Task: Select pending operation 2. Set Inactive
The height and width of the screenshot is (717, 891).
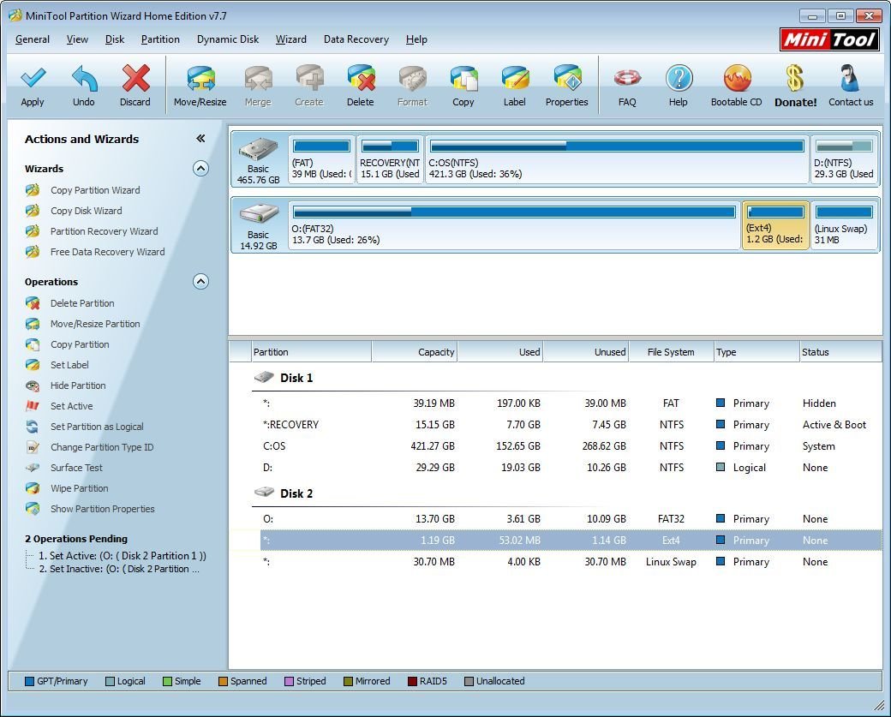Action: 119,569
